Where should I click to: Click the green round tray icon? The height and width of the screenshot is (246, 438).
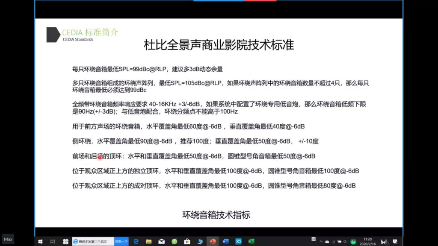click(353, 242)
